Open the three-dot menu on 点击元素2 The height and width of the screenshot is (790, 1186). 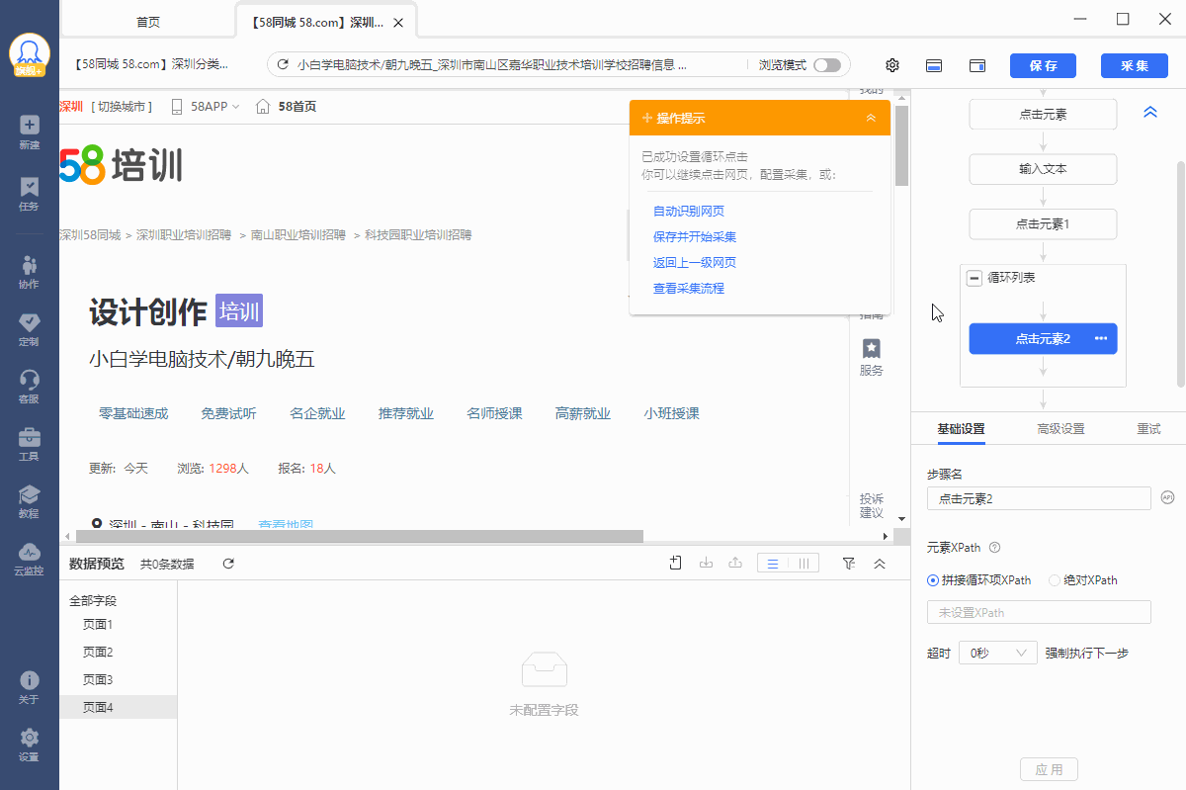(x=1101, y=338)
